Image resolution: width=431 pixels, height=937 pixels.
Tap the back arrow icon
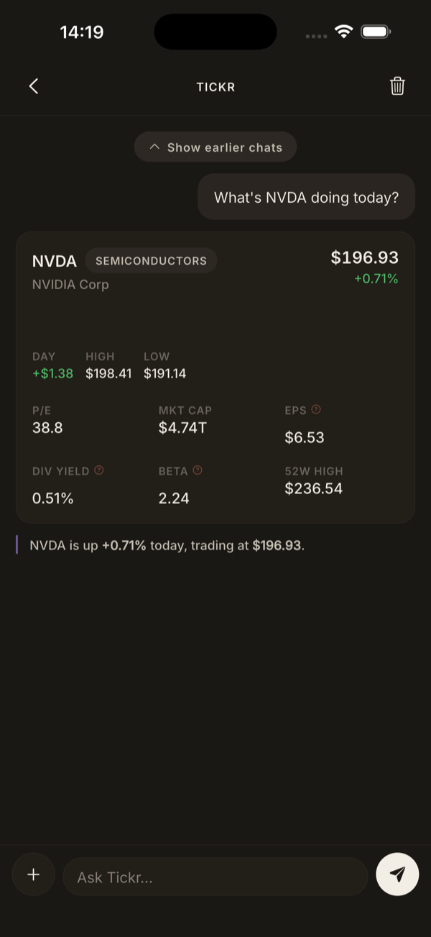[x=33, y=86]
